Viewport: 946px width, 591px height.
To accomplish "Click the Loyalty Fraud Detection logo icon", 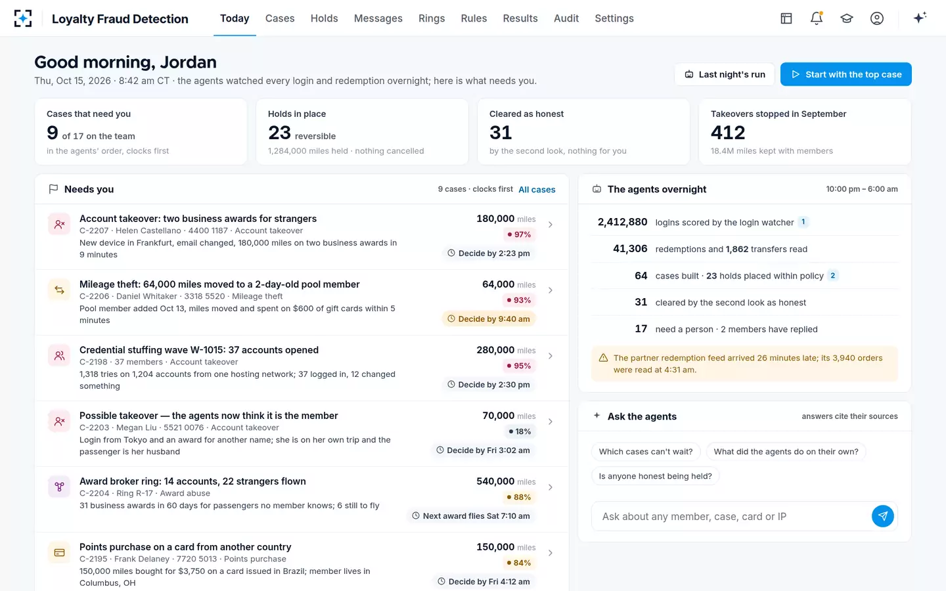I will pyautogui.click(x=23, y=18).
